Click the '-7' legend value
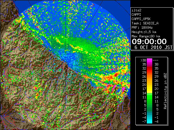This screenshot has width=174, height=130. [x=144, y=122]
